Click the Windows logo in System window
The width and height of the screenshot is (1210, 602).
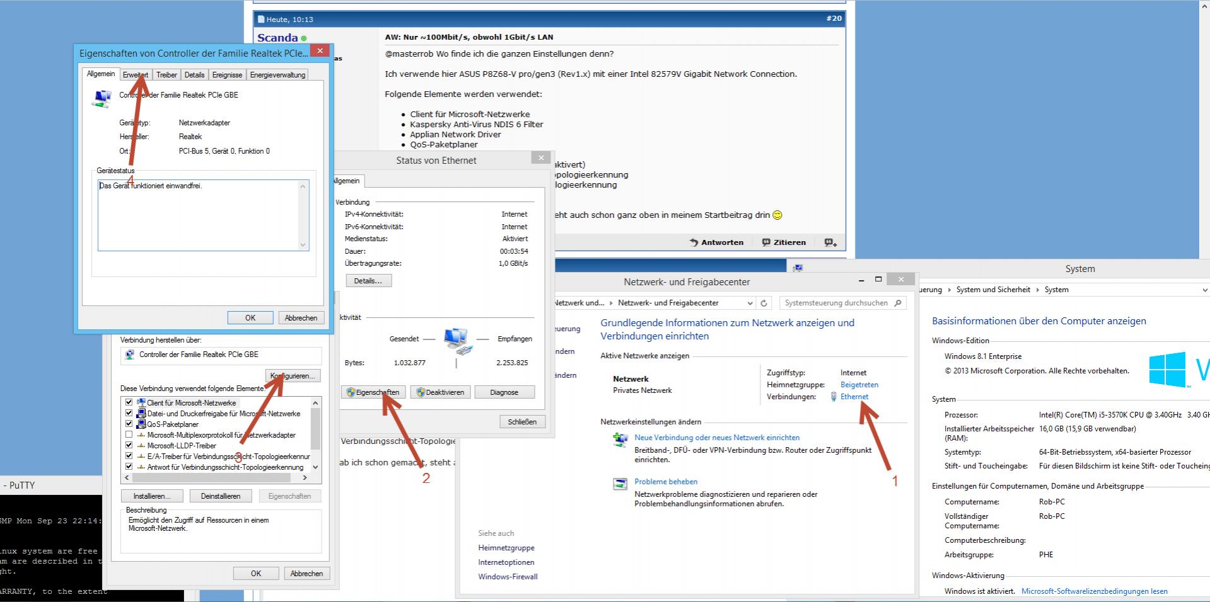point(1167,369)
